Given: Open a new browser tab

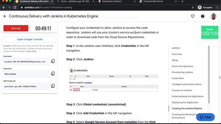Looking at the screenshot, I should [182, 1].
